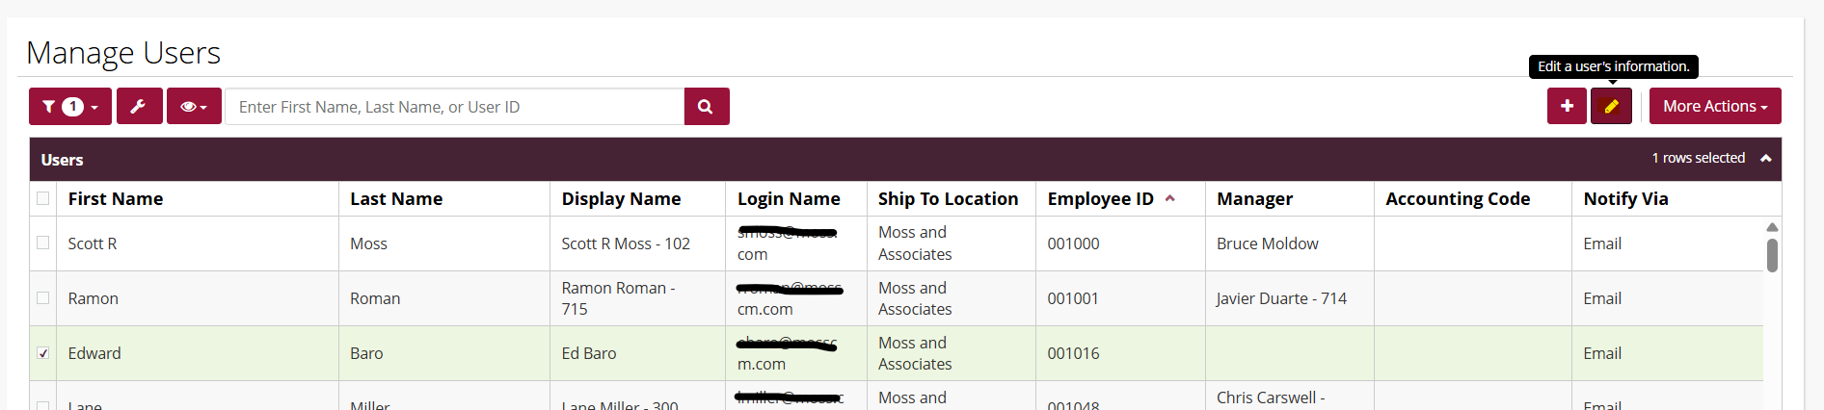The width and height of the screenshot is (1824, 410).
Task: Click the Manager column header
Action: pos(1254,199)
